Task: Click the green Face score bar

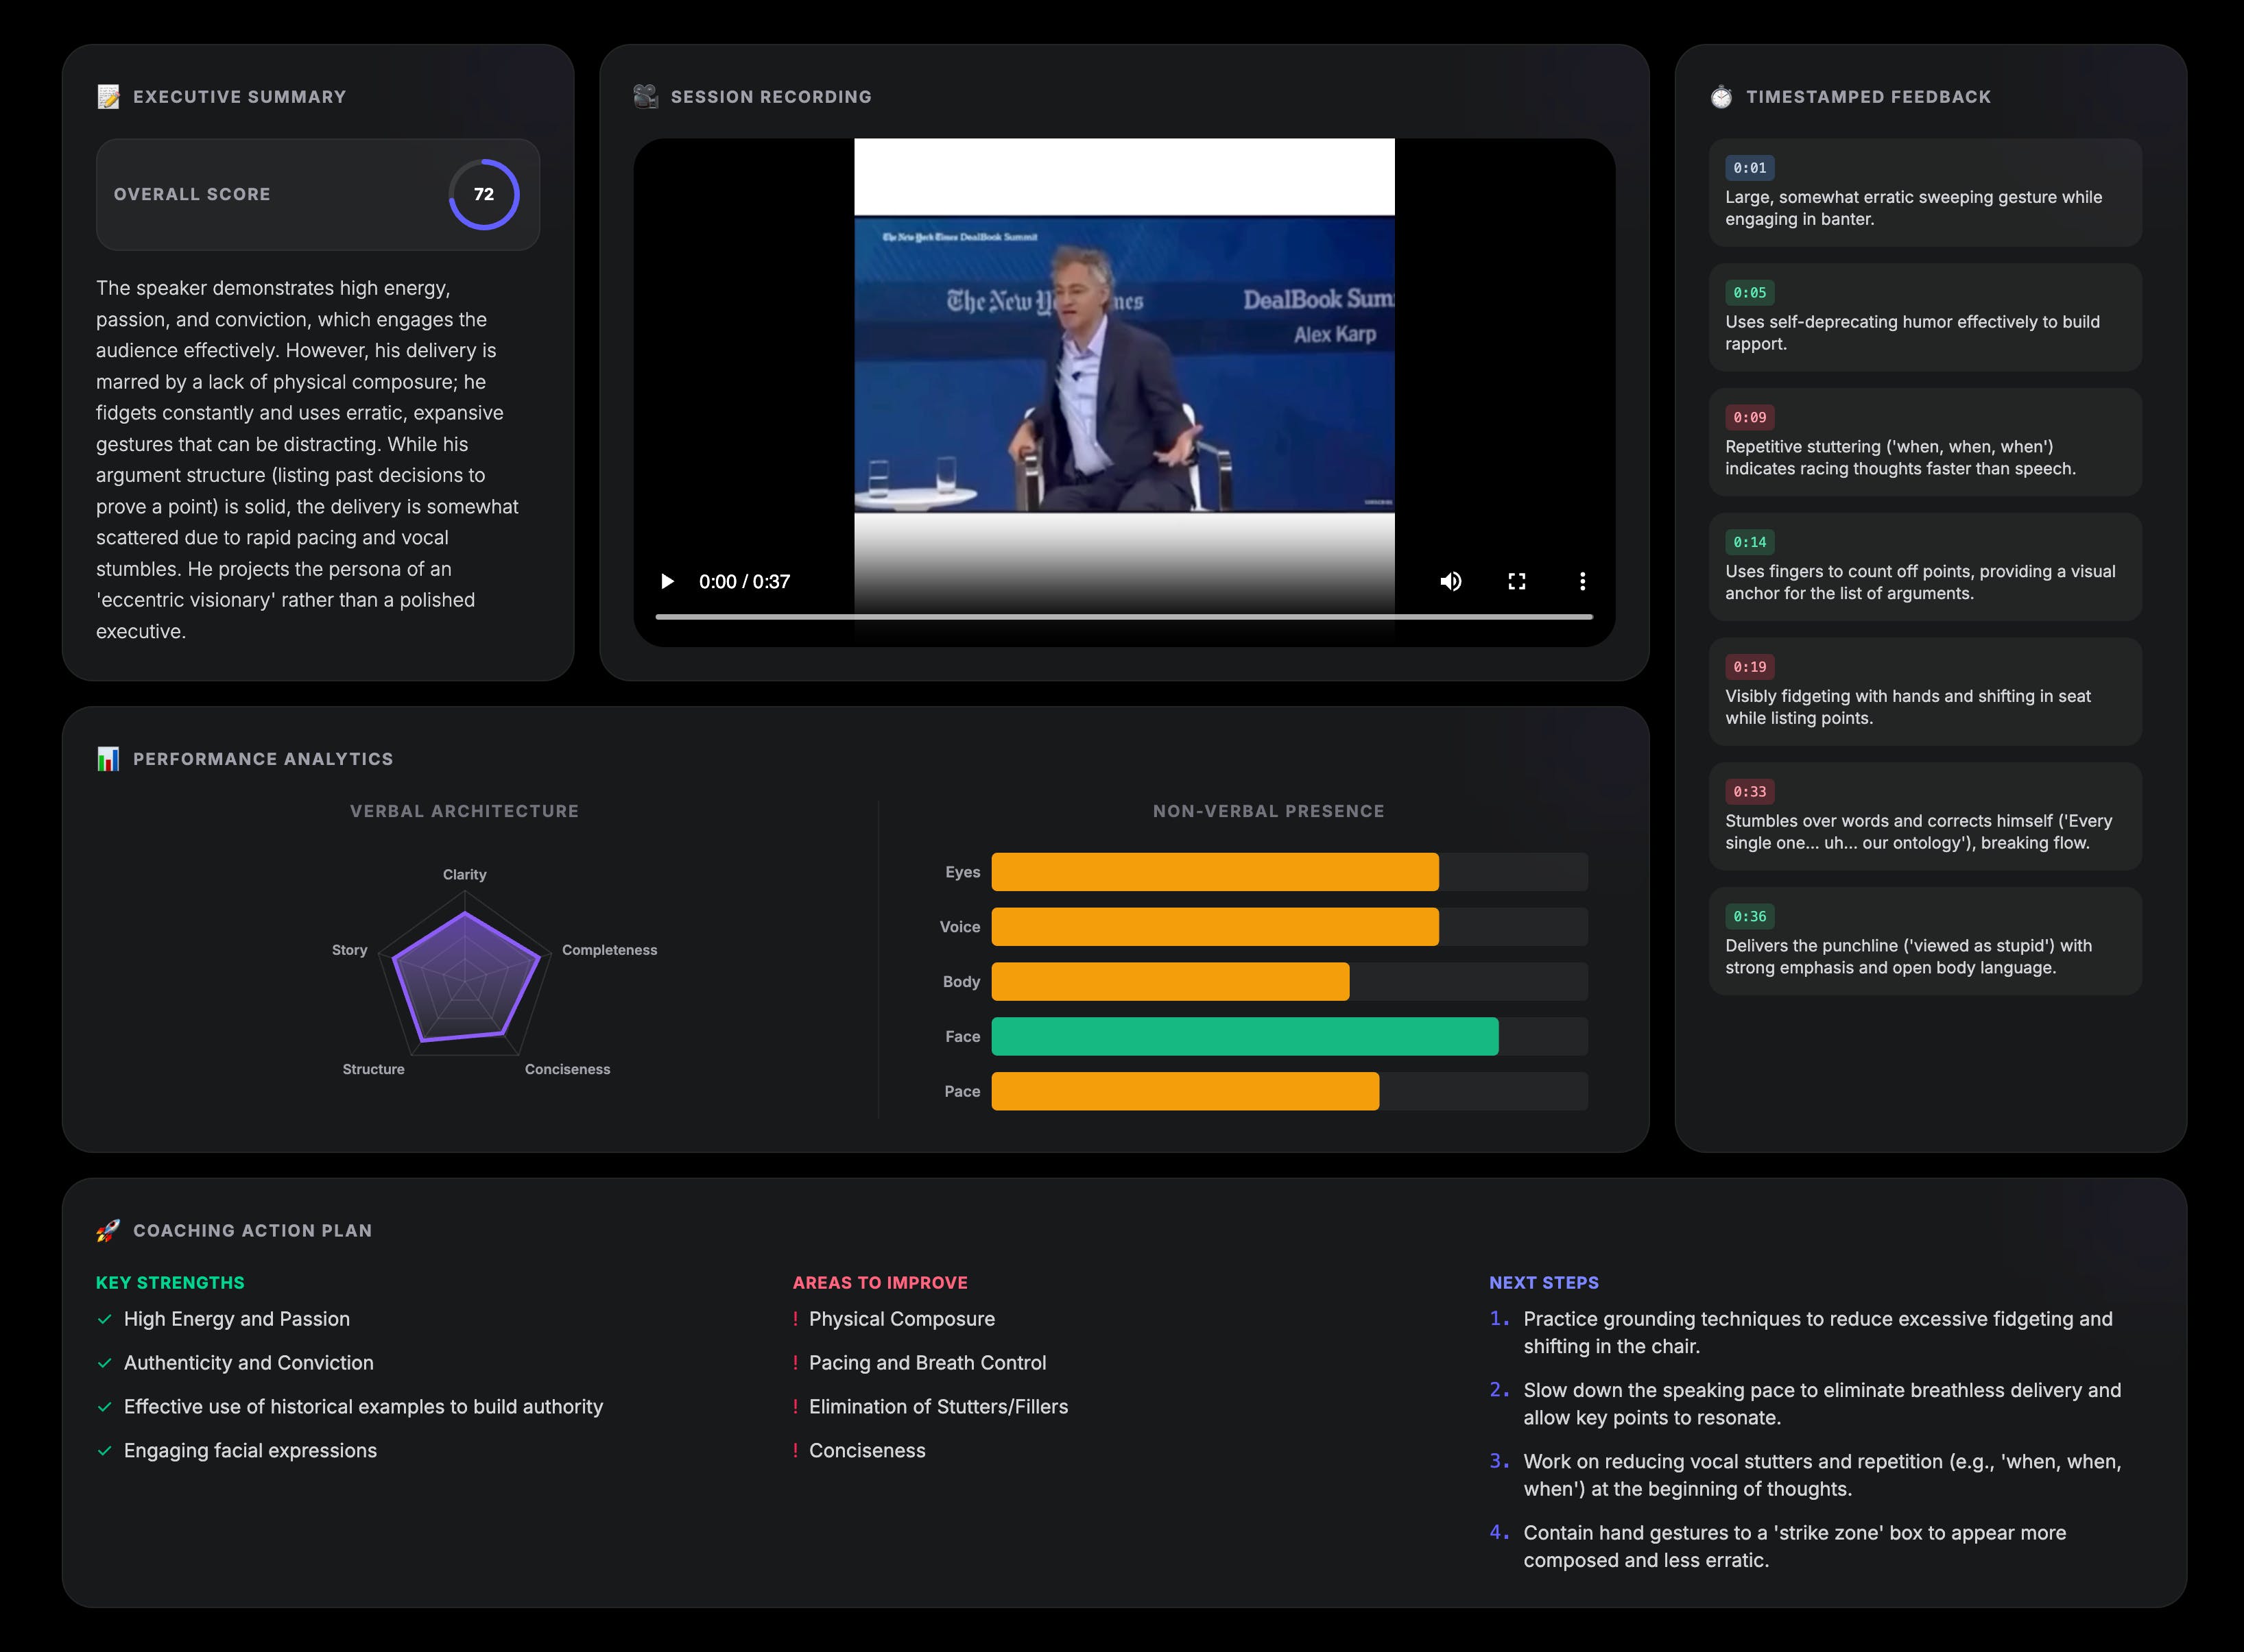Action: coord(1243,1036)
